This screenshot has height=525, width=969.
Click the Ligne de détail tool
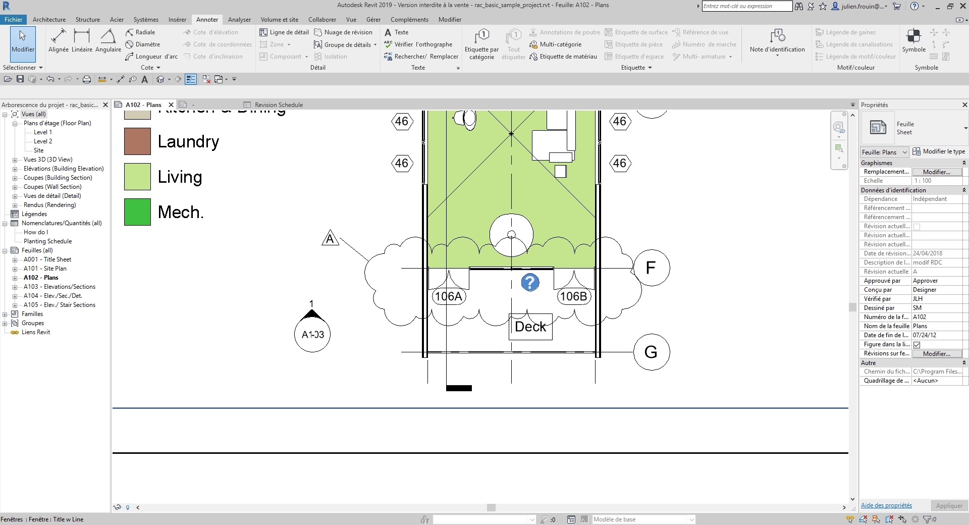[x=284, y=32]
